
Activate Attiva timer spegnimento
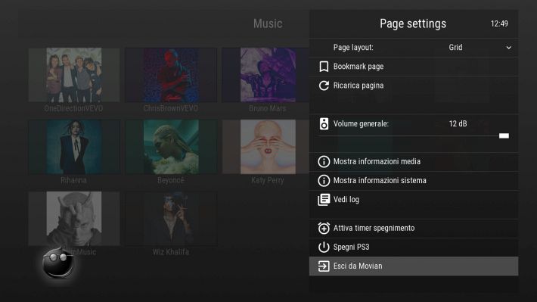414,228
